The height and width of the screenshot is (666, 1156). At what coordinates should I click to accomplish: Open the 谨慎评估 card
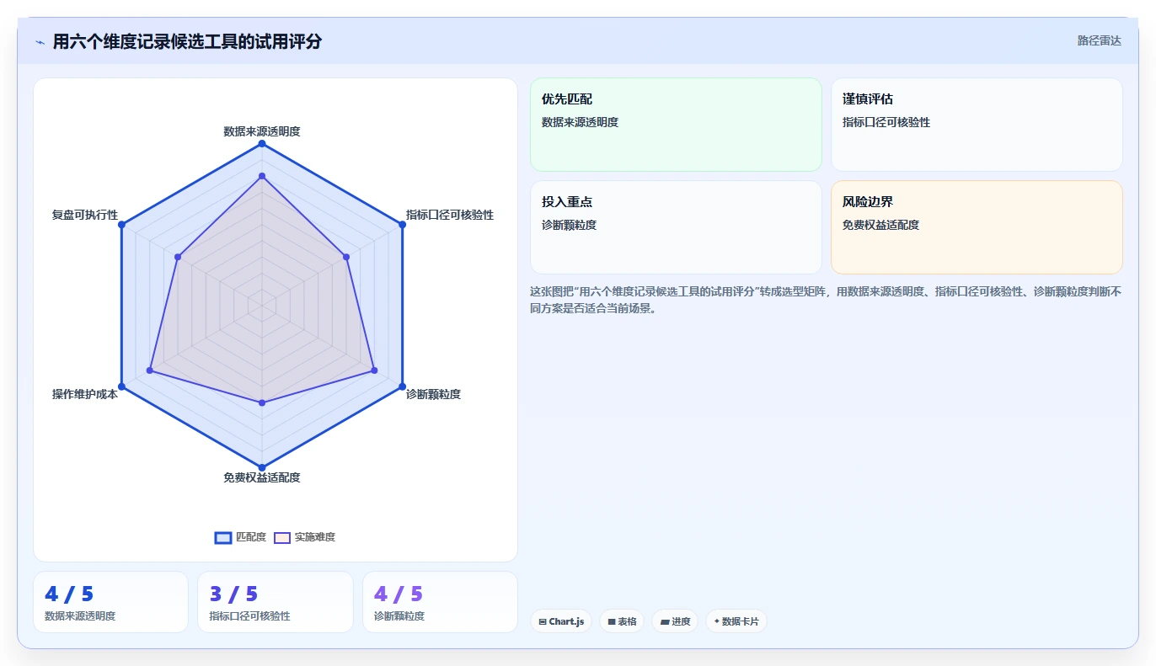coord(977,125)
